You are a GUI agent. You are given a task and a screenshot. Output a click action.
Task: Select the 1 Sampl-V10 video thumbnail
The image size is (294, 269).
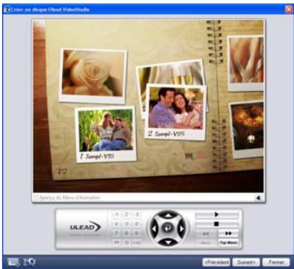(106, 134)
